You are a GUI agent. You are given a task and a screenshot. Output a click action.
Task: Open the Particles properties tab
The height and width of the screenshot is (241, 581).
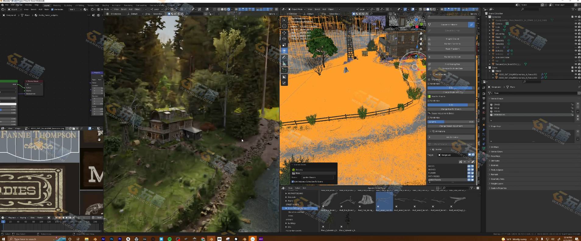click(x=484, y=134)
